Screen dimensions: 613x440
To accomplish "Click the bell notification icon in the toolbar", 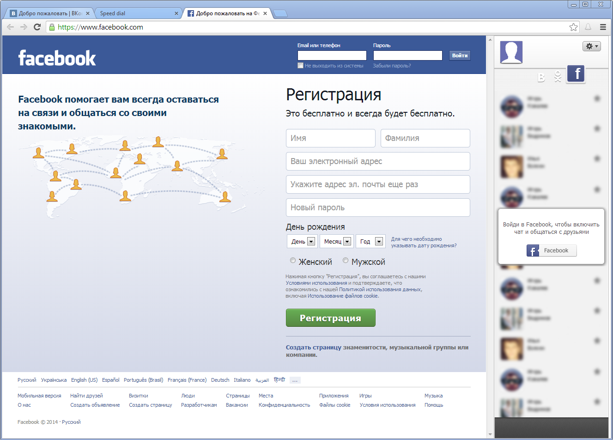I will pyautogui.click(x=588, y=27).
